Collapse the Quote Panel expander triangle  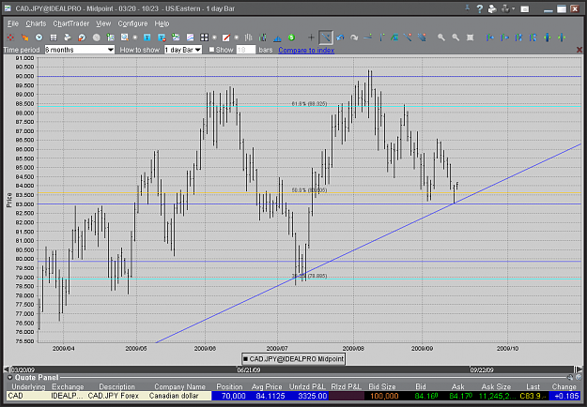coord(9,378)
